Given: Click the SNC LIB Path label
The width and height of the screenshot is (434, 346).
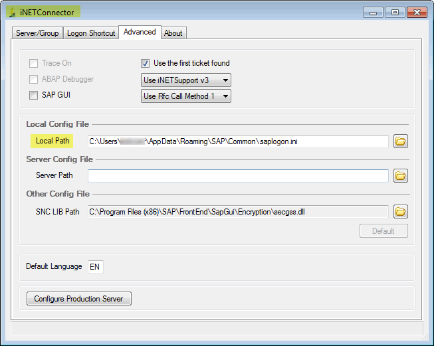Looking at the screenshot, I should pyautogui.click(x=58, y=212).
